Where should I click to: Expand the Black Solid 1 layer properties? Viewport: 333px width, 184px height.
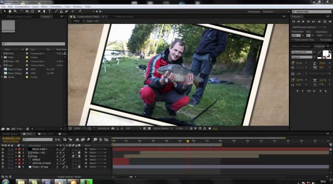point(16,149)
